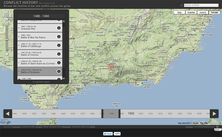Switch to Satellite view
Image resolution: width=222 pixels, height=137 pixels.
(x=191, y=13)
